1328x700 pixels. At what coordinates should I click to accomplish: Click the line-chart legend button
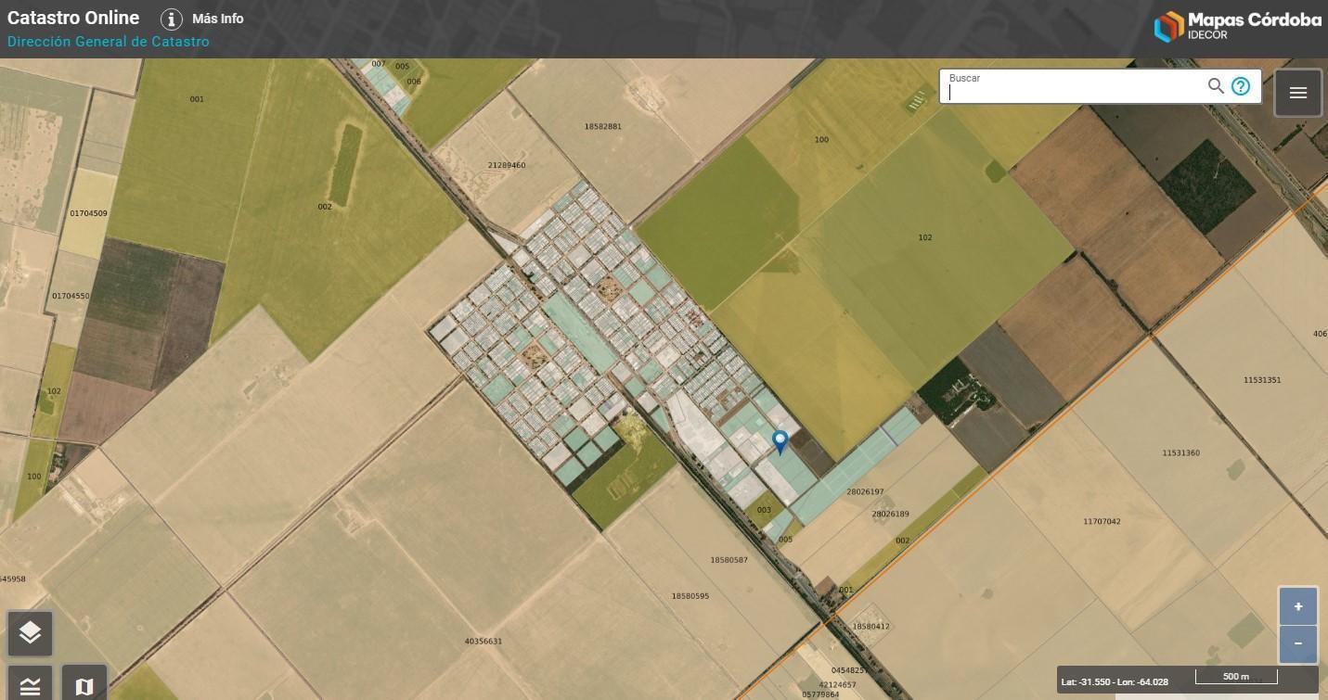[x=30, y=685]
